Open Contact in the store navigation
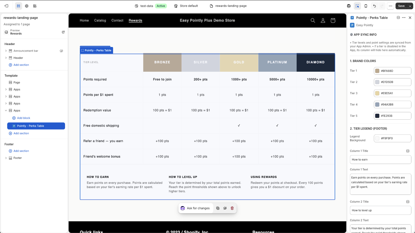Viewport: 415px width, 233px height. click(117, 20)
